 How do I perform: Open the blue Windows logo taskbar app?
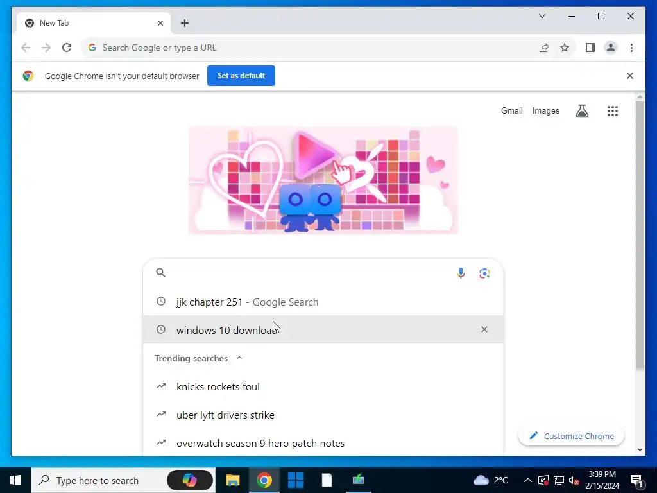295,480
